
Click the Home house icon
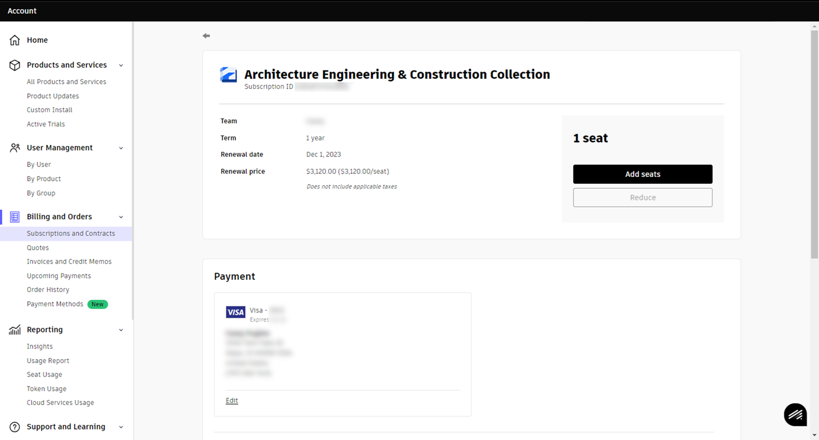tap(15, 40)
